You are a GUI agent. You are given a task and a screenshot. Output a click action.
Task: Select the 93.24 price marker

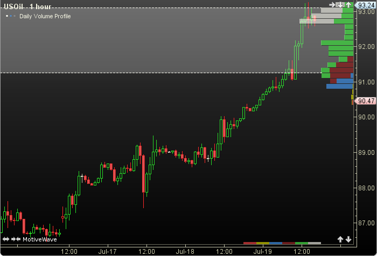coord(365,5)
